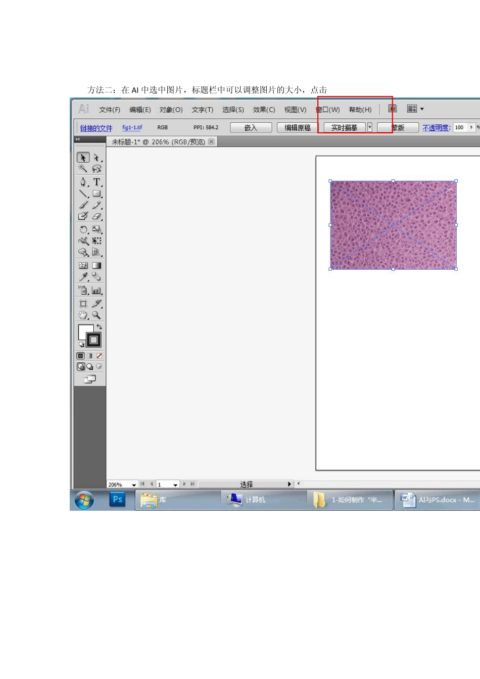This screenshot has width=480, height=679.
Task: Activate the Zoom magnifier tool
Action: click(97, 315)
